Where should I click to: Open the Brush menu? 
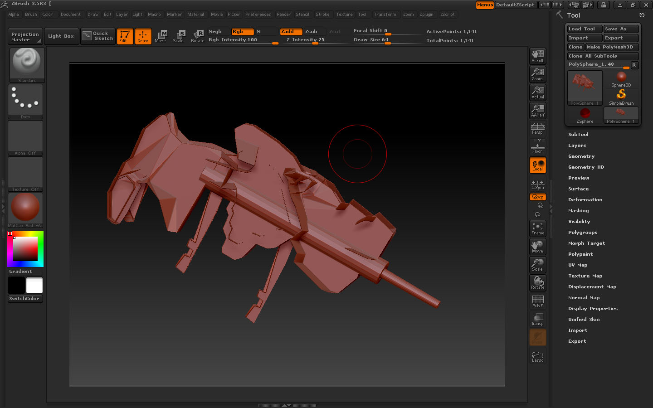click(31, 15)
